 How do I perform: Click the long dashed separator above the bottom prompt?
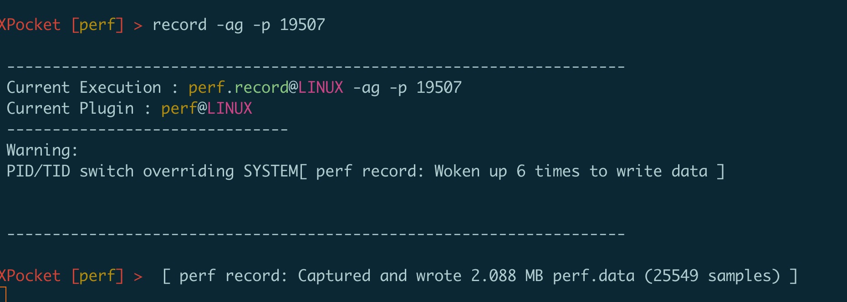316,235
